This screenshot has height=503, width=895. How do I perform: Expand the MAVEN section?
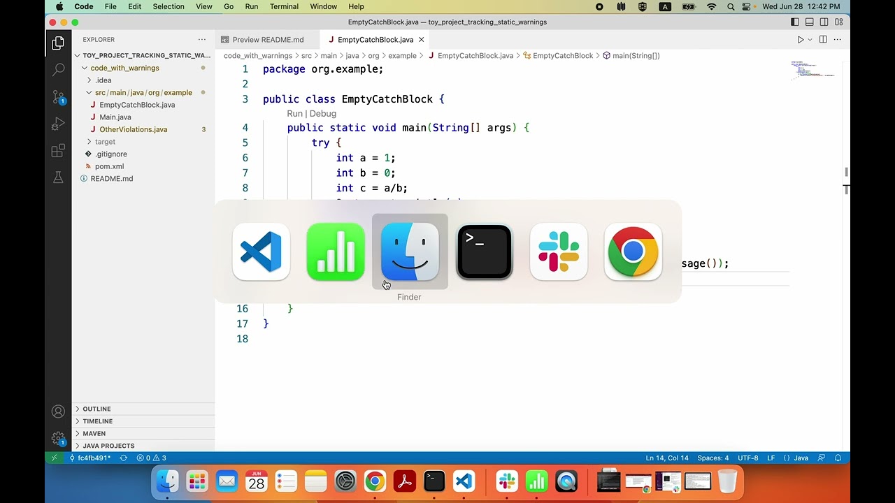click(x=143, y=433)
